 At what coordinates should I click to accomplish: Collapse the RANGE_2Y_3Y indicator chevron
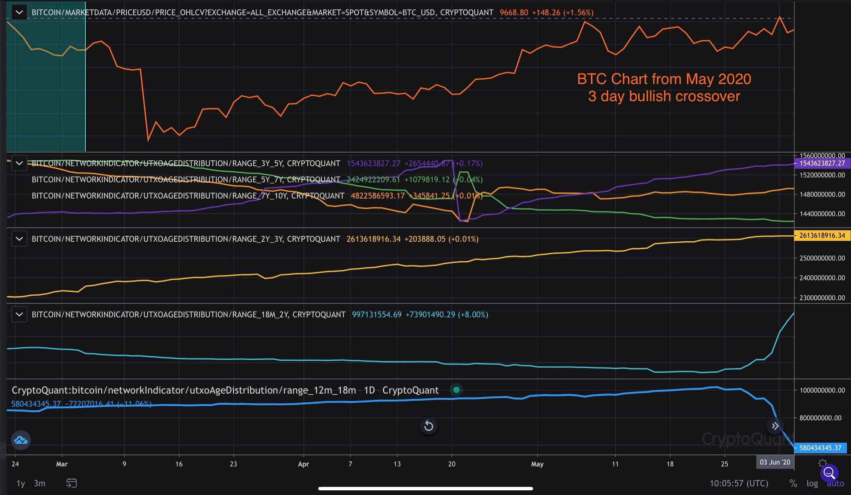tap(19, 239)
